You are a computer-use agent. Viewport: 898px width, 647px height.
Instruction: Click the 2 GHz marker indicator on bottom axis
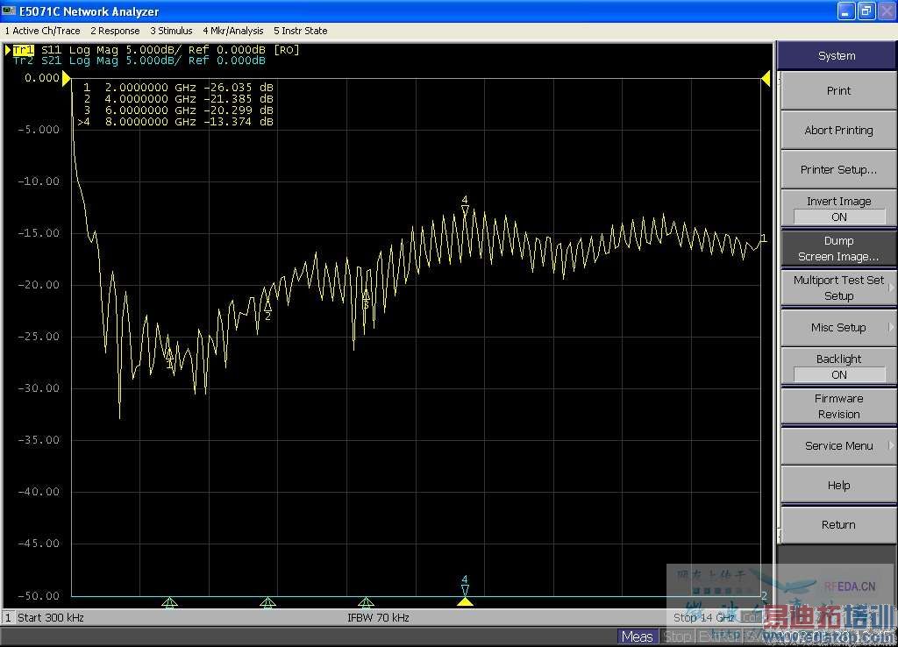(170, 602)
